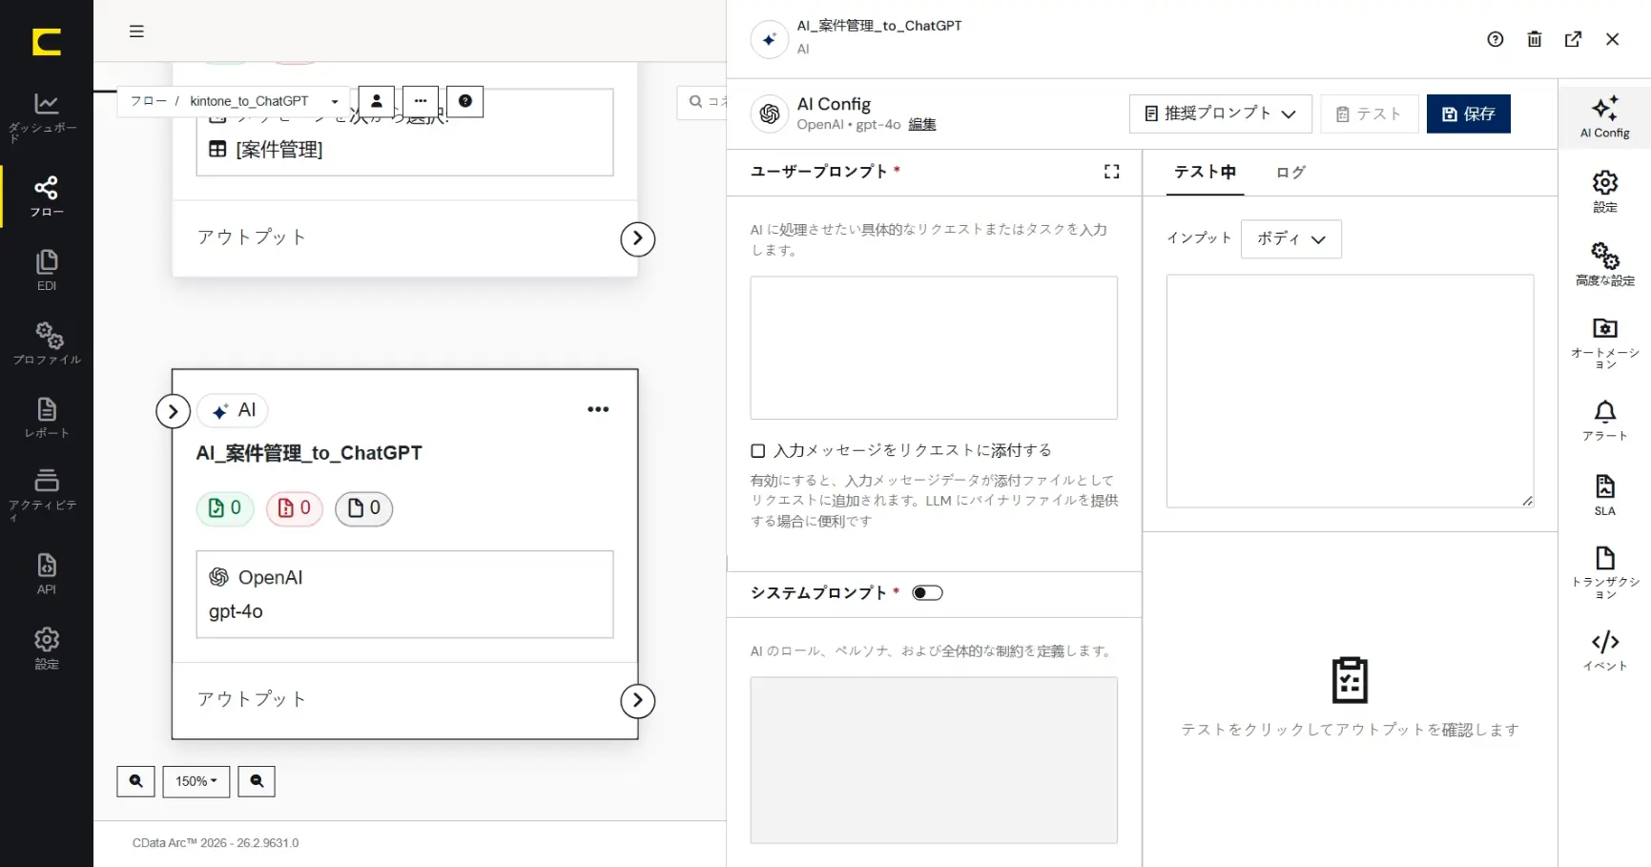Close the AI connector panel
This screenshot has height=867, width=1651.
pos(1613,39)
